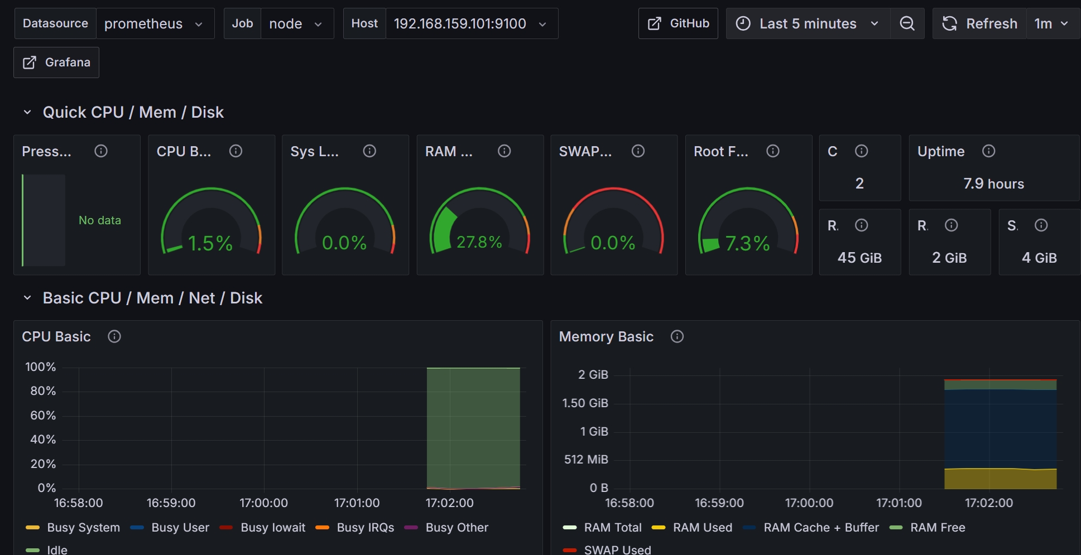1081x555 pixels.
Task: Click the green Idle area in CPU graph
Action: (x=473, y=427)
